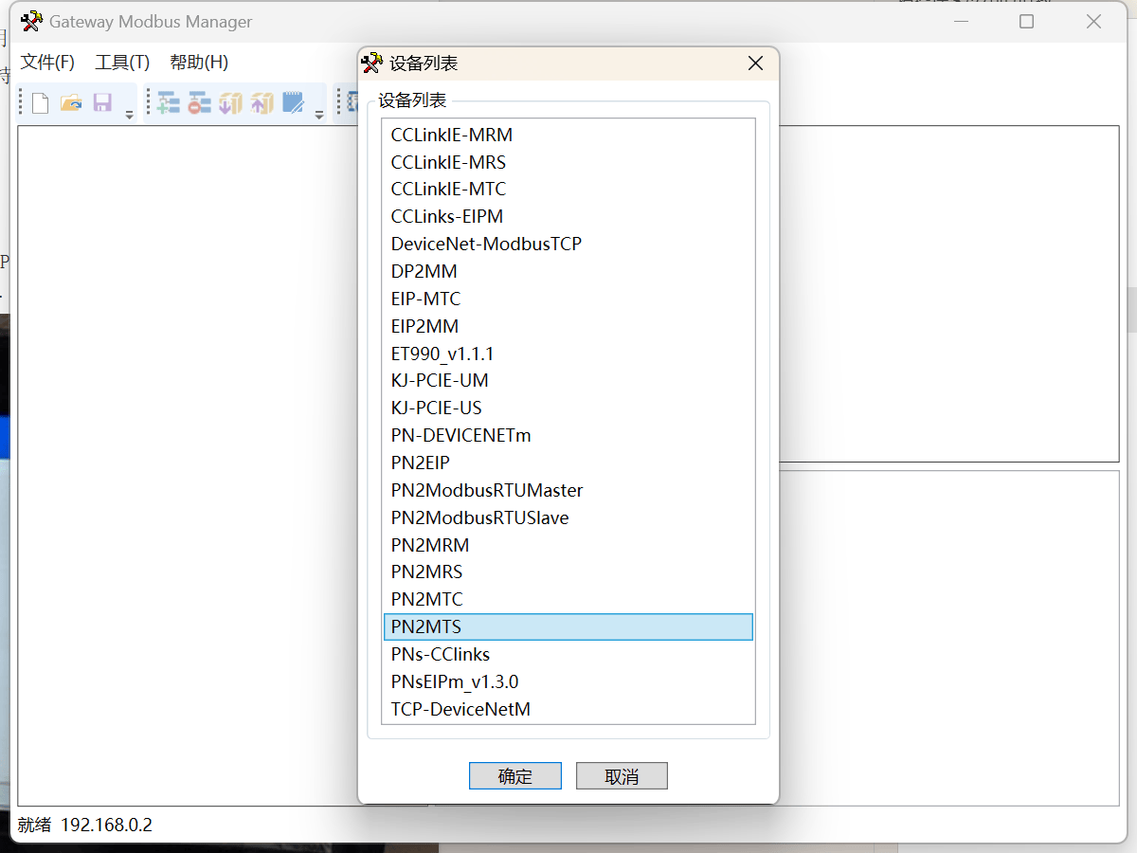
Task: Select PN2ModbusRTUMaster in device list
Action: (x=568, y=491)
